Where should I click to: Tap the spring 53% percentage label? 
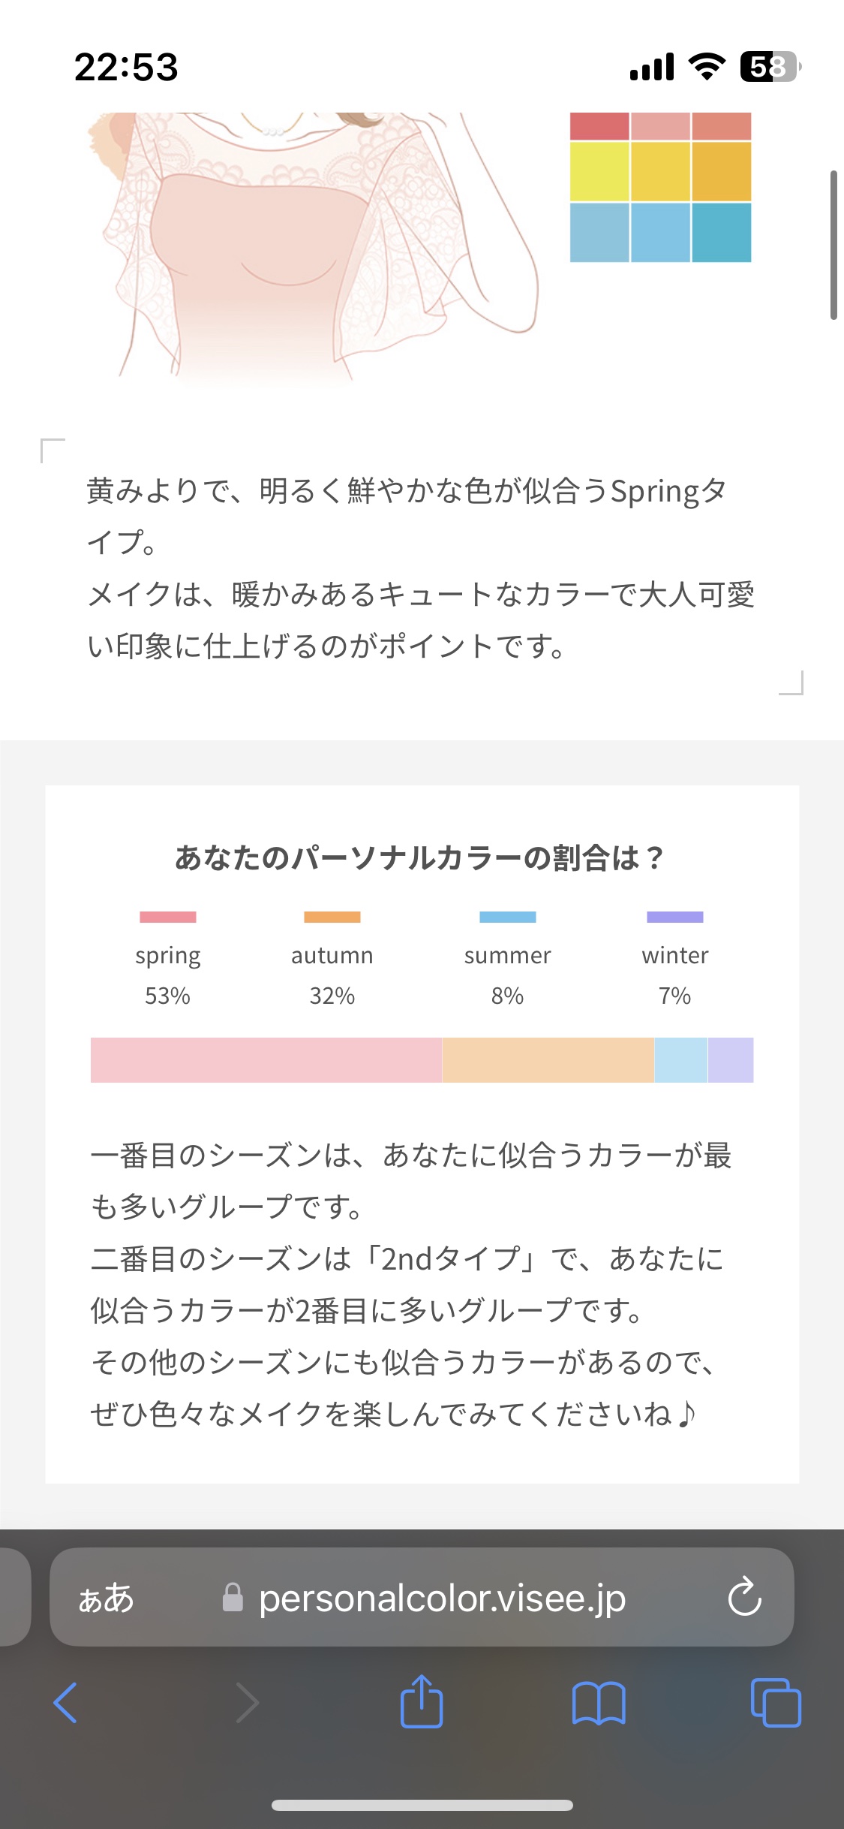168,996
